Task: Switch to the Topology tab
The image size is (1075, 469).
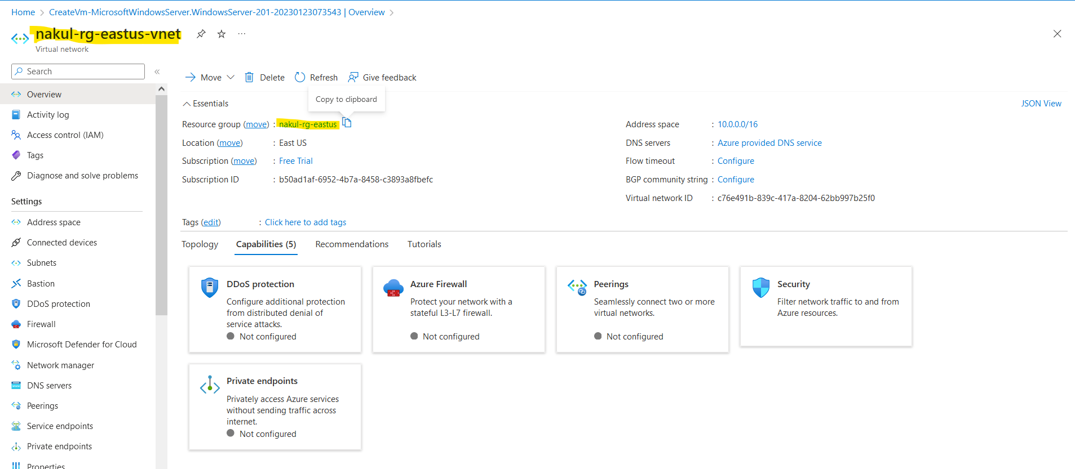Action: [200, 244]
